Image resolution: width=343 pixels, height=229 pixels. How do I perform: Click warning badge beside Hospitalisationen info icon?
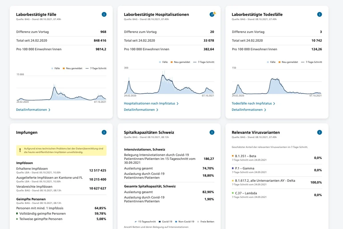(215, 13)
